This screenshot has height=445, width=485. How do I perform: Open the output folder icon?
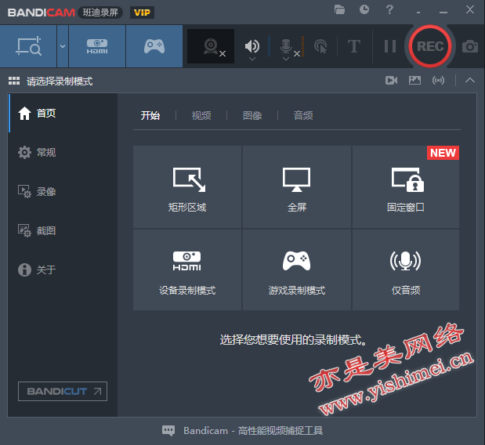coord(339,10)
